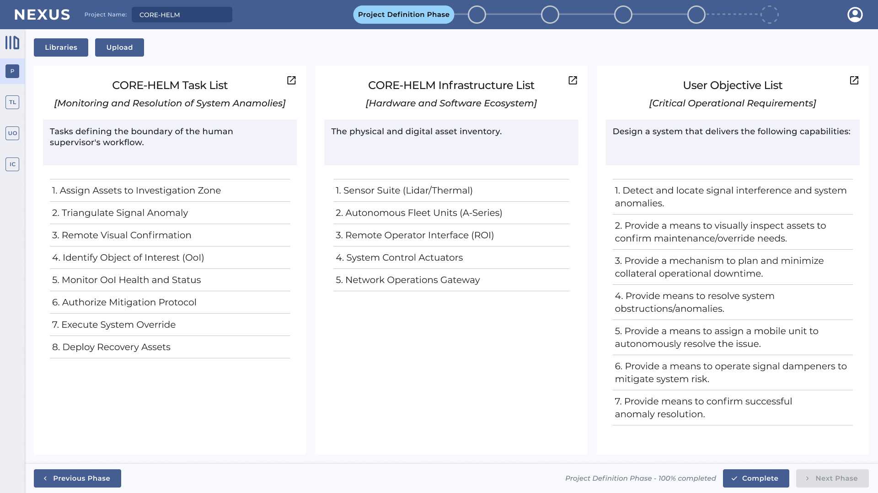This screenshot has height=493, width=878.
Task: Select the TL sidebar icon
Action: [x=12, y=102]
